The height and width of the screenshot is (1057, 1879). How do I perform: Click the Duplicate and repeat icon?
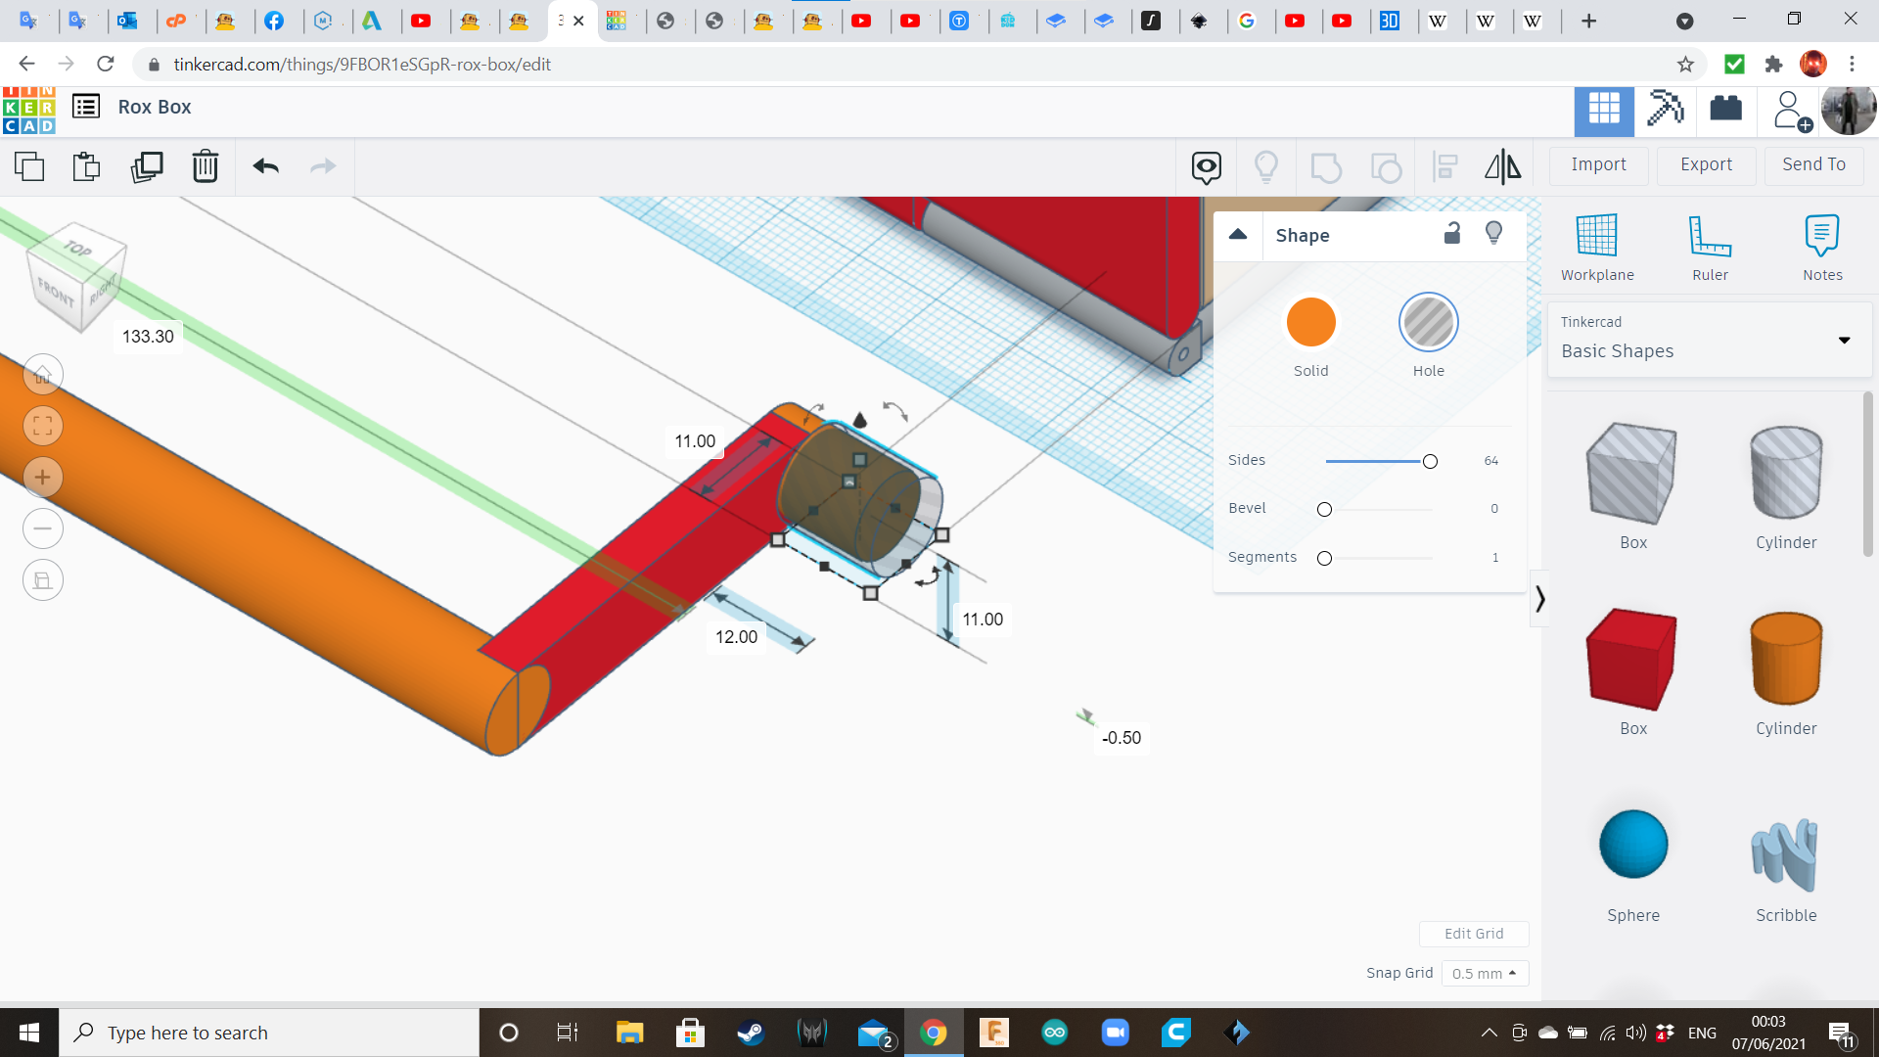tap(147, 166)
